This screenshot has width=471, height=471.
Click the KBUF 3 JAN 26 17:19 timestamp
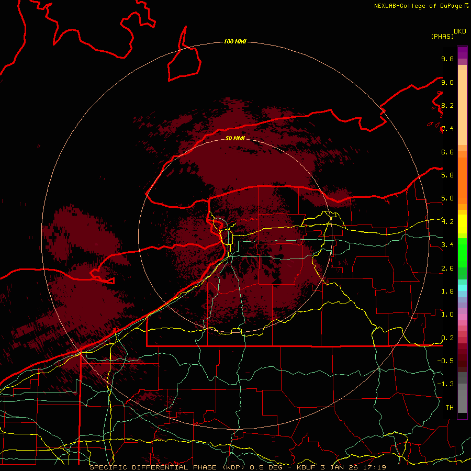pyautogui.click(x=341, y=467)
